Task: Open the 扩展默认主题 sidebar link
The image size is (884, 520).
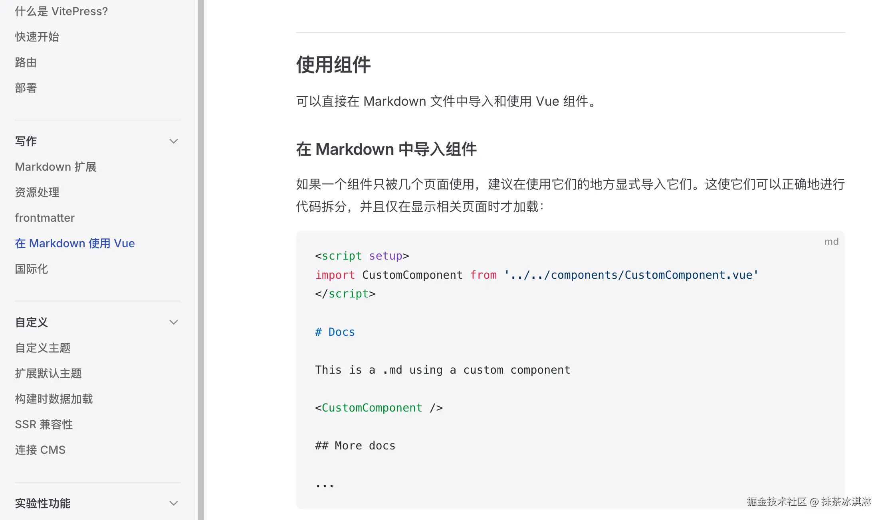Action: (x=48, y=373)
